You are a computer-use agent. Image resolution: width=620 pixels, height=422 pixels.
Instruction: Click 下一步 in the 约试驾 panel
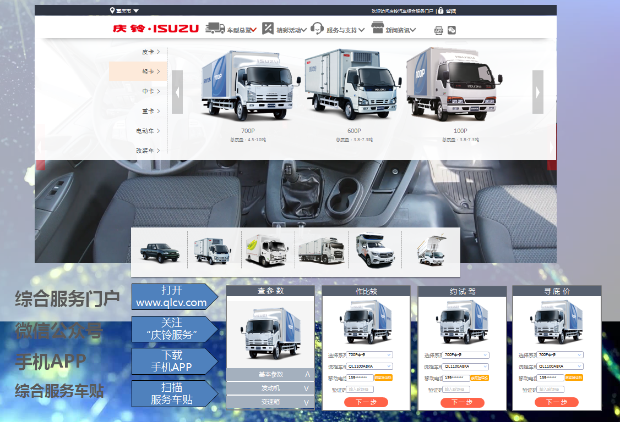[x=462, y=402]
